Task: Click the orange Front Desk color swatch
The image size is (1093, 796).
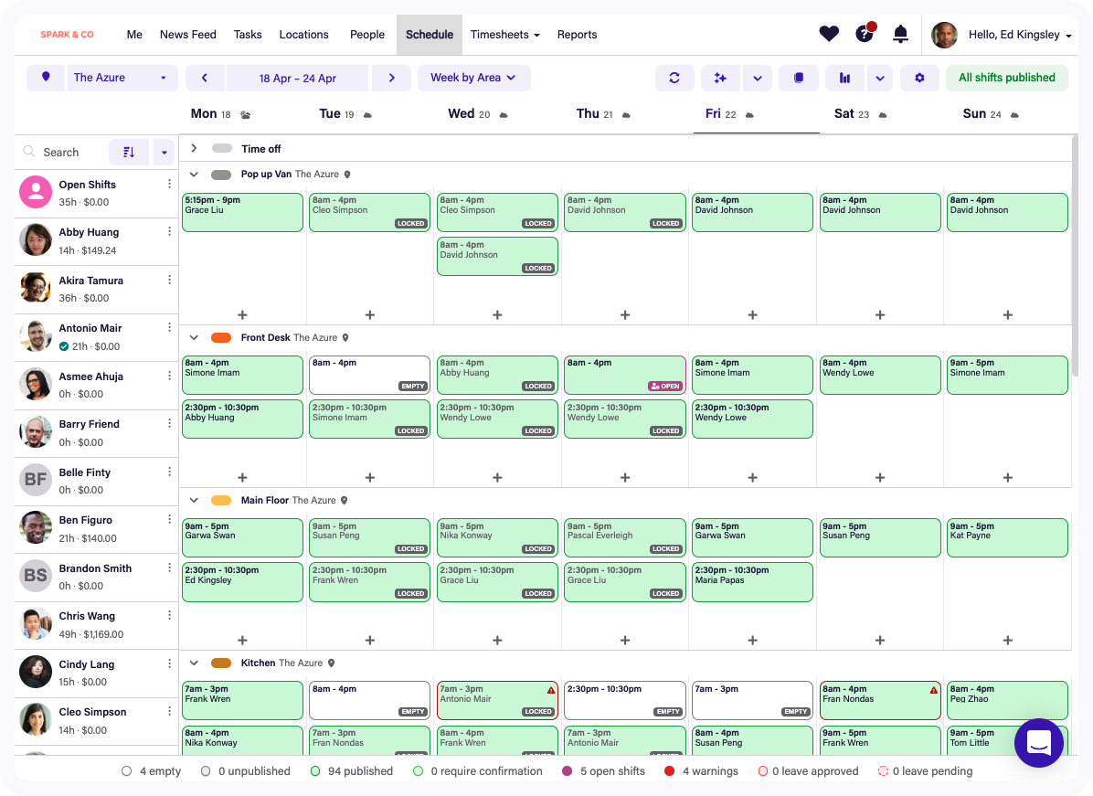Action: click(221, 337)
